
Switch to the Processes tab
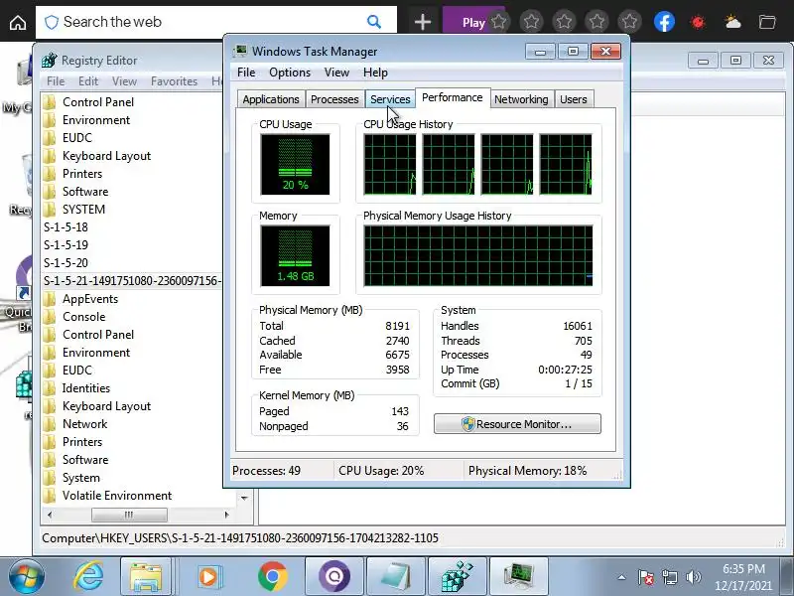tap(334, 99)
